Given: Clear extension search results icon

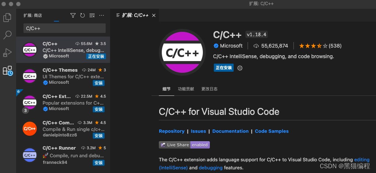Looking at the screenshot, I should coord(92,15).
